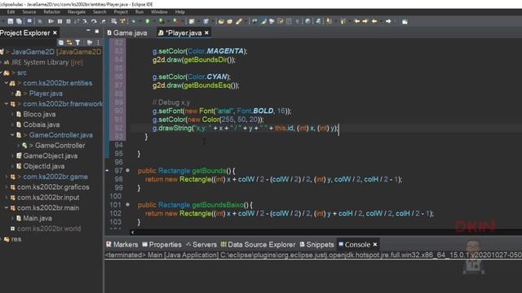Switch to the Servers tab
The height and width of the screenshot is (293, 522).
(x=201, y=244)
